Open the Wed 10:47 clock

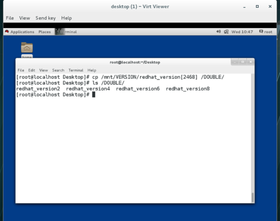click(242, 32)
